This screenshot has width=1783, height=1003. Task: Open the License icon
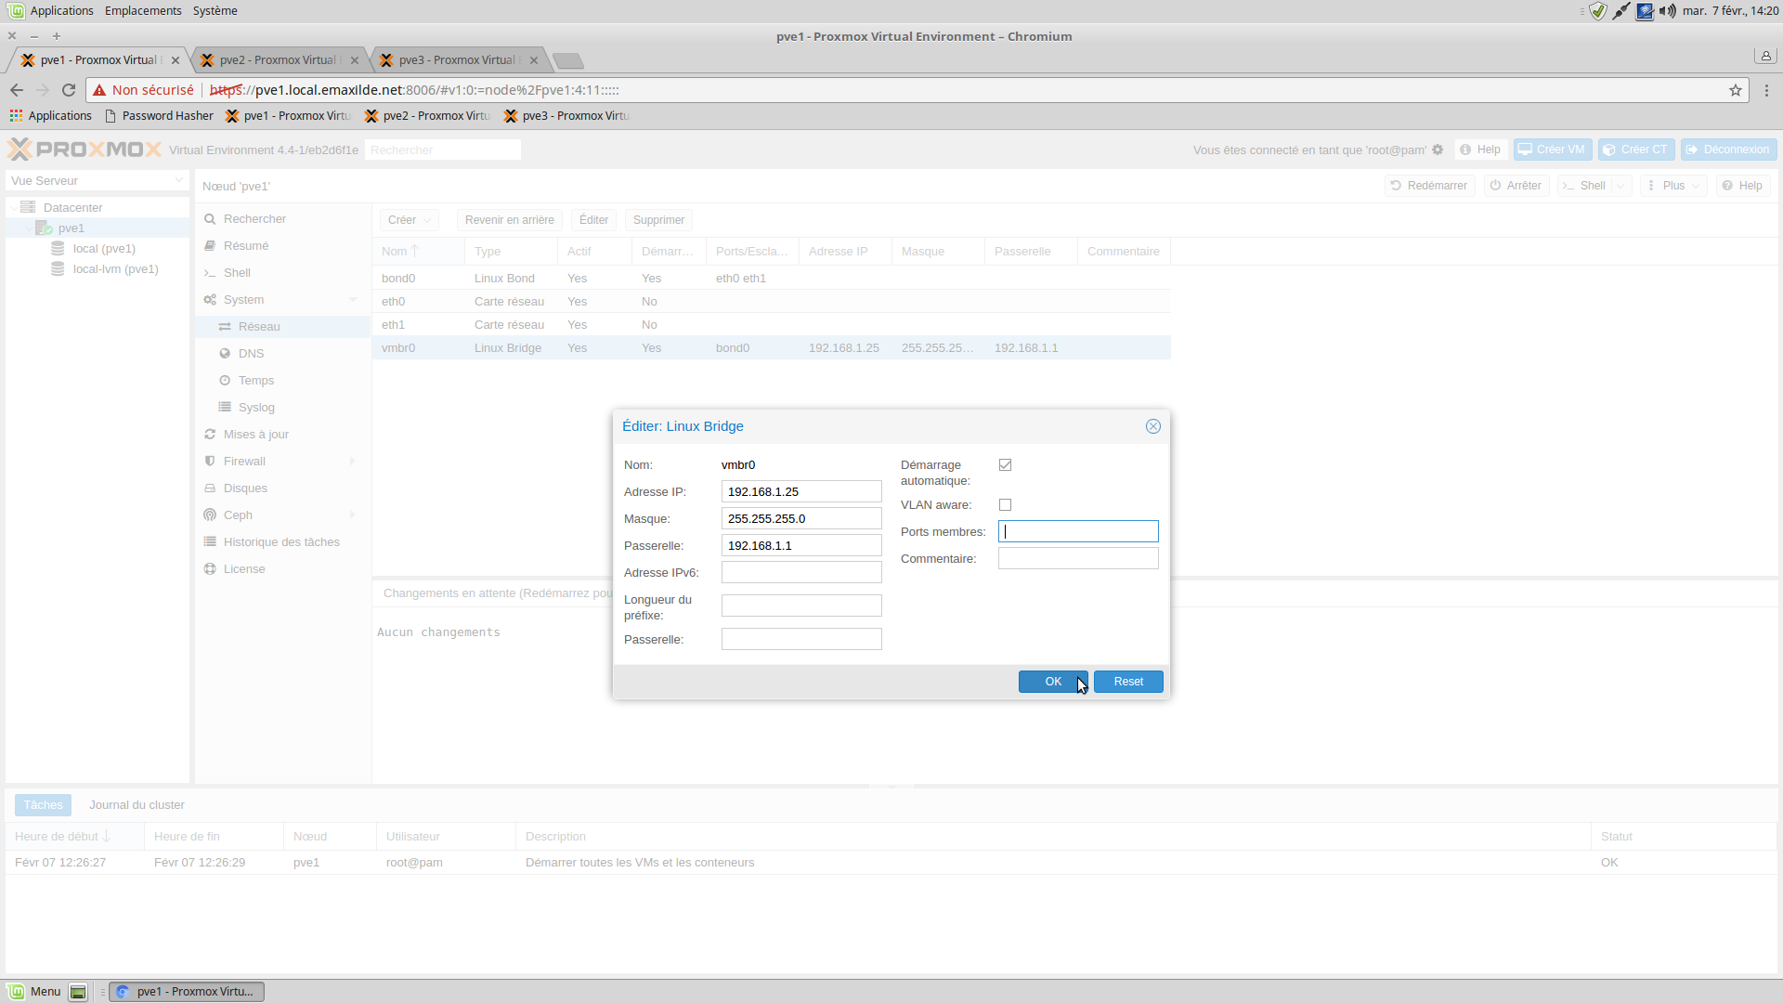210,569
